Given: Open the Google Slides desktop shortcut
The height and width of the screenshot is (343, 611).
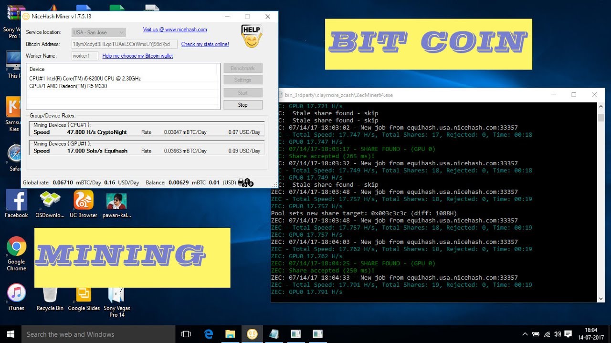Looking at the screenshot, I should (x=84, y=299).
